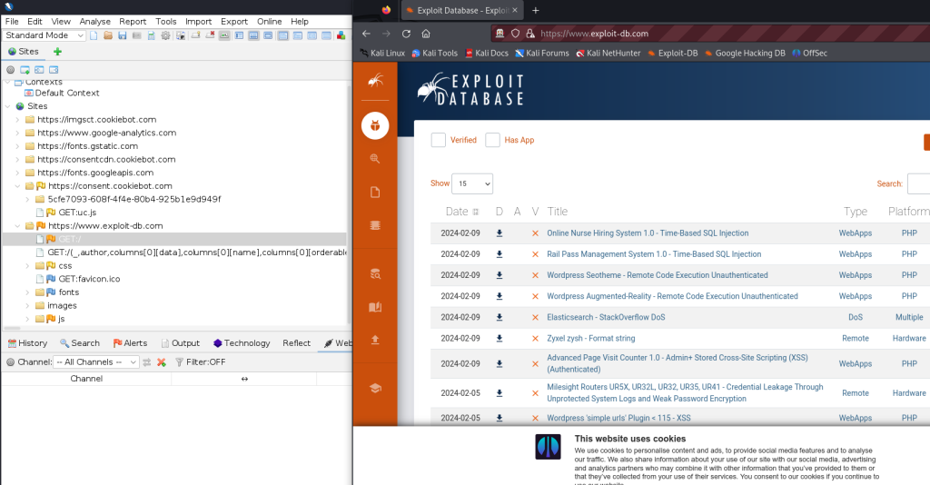Expand https://fonts.gstatic.com node
Viewport: 930px width, 485px height.
click(17, 146)
